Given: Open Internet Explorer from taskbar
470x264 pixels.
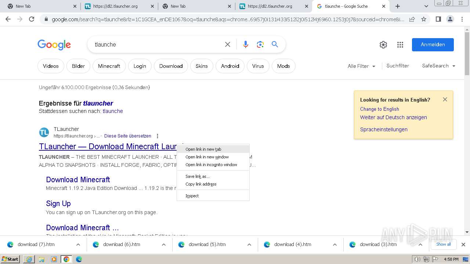Looking at the screenshot, I should click(x=29, y=259).
